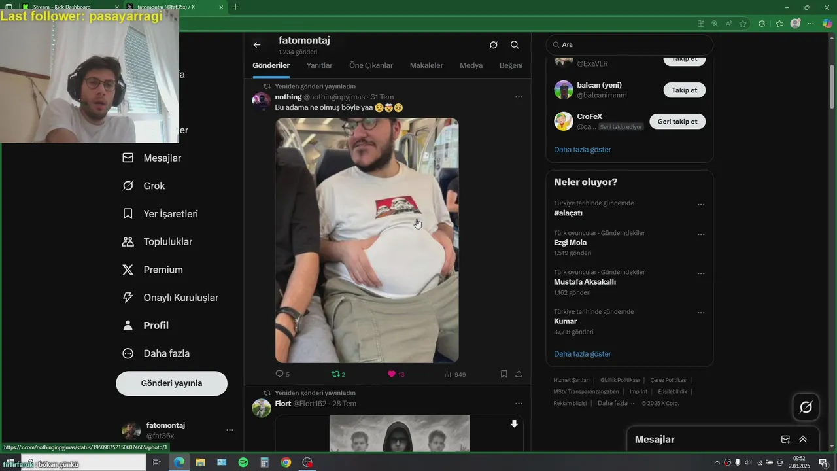Open Task View on the taskbar

pos(157,462)
